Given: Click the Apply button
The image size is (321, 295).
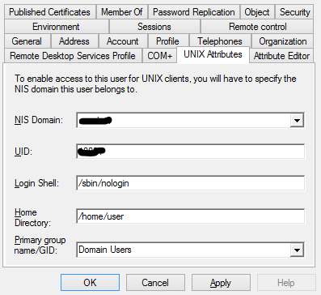Looking at the screenshot, I should 221,283.
